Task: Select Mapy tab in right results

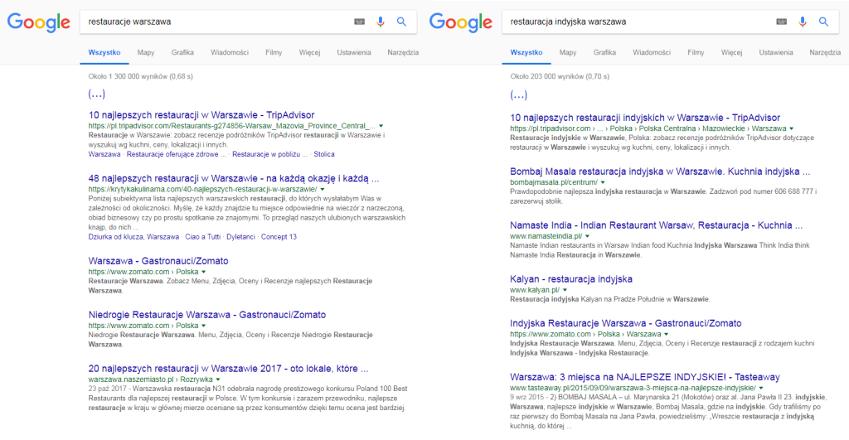Action: pos(567,52)
